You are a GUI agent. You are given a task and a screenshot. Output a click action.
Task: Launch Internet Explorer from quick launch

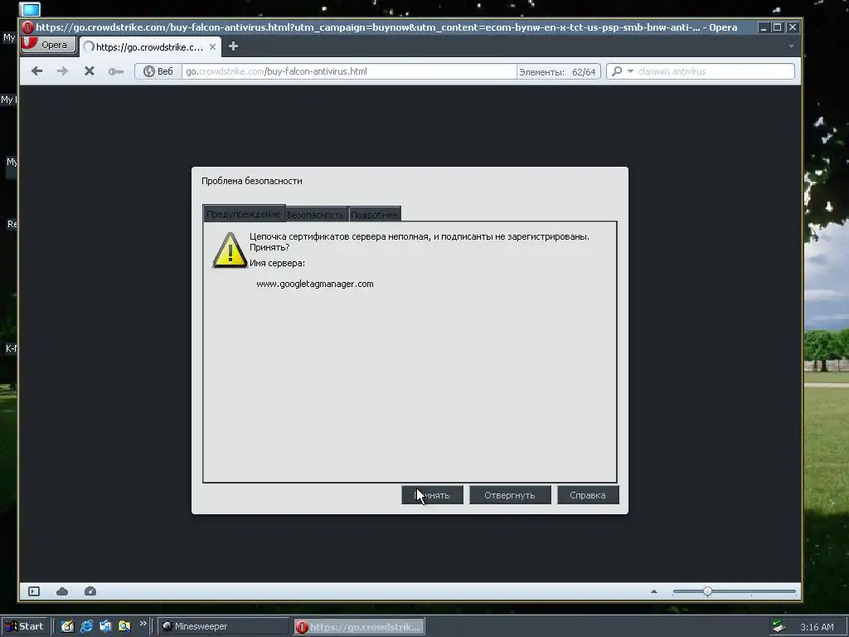point(86,626)
